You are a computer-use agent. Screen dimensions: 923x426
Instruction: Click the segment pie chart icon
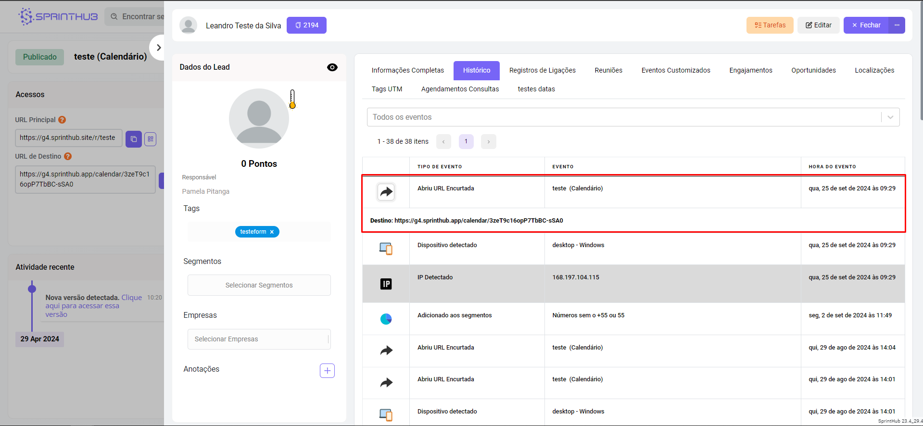(x=386, y=319)
